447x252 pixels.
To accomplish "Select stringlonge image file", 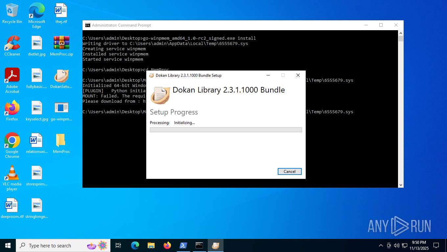I will tap(36, 208).
